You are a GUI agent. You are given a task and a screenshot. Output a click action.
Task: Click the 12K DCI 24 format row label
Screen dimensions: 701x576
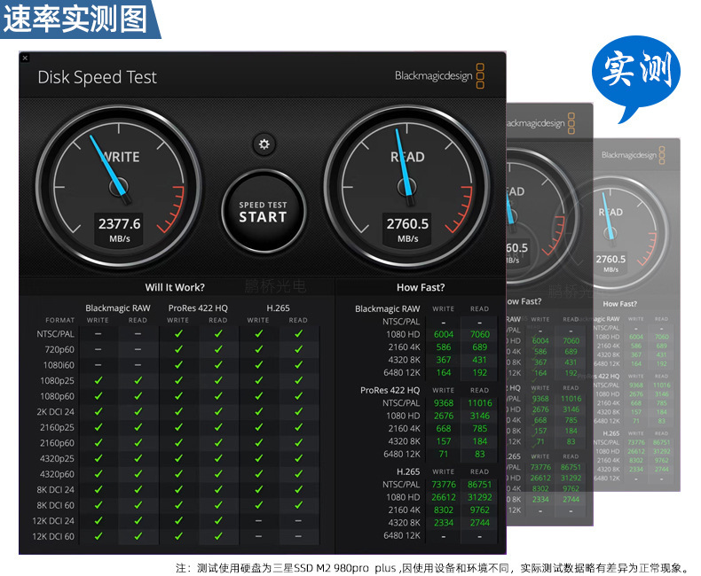click(53, 521)
